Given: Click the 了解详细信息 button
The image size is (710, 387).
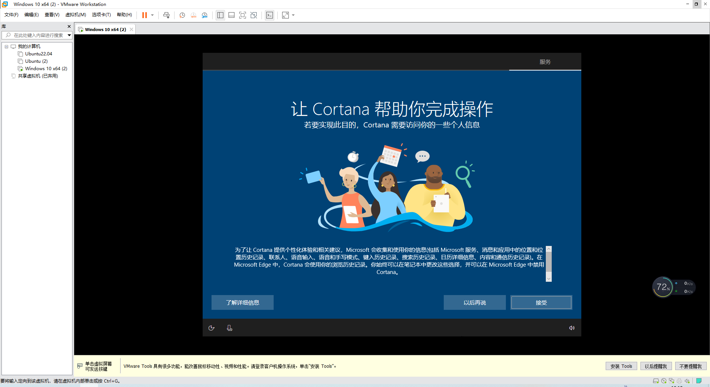Looking at the screenshot, I should pos(243,302).
